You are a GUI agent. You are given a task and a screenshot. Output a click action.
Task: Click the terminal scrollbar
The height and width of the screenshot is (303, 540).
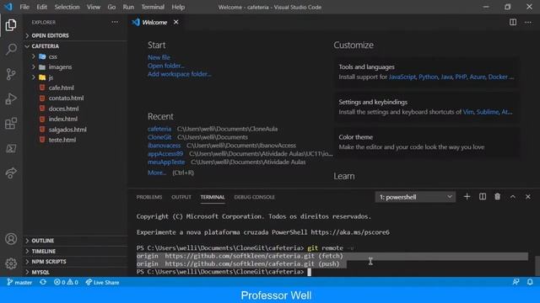tap(537, 265)
